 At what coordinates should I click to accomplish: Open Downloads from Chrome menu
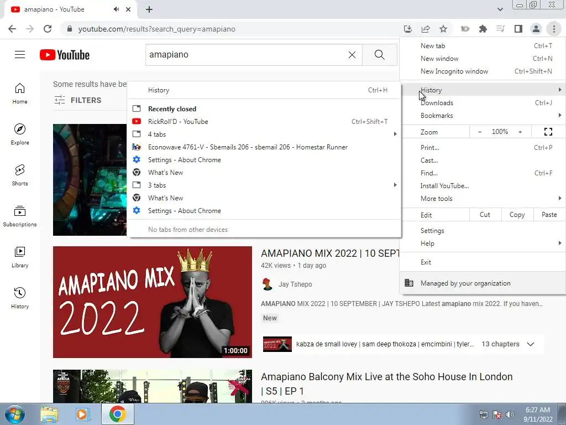483,103
